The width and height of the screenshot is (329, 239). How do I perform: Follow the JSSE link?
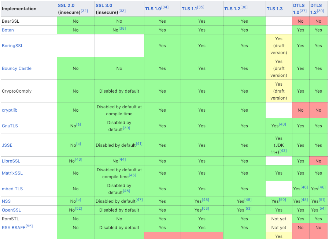(x=7, y=145)
